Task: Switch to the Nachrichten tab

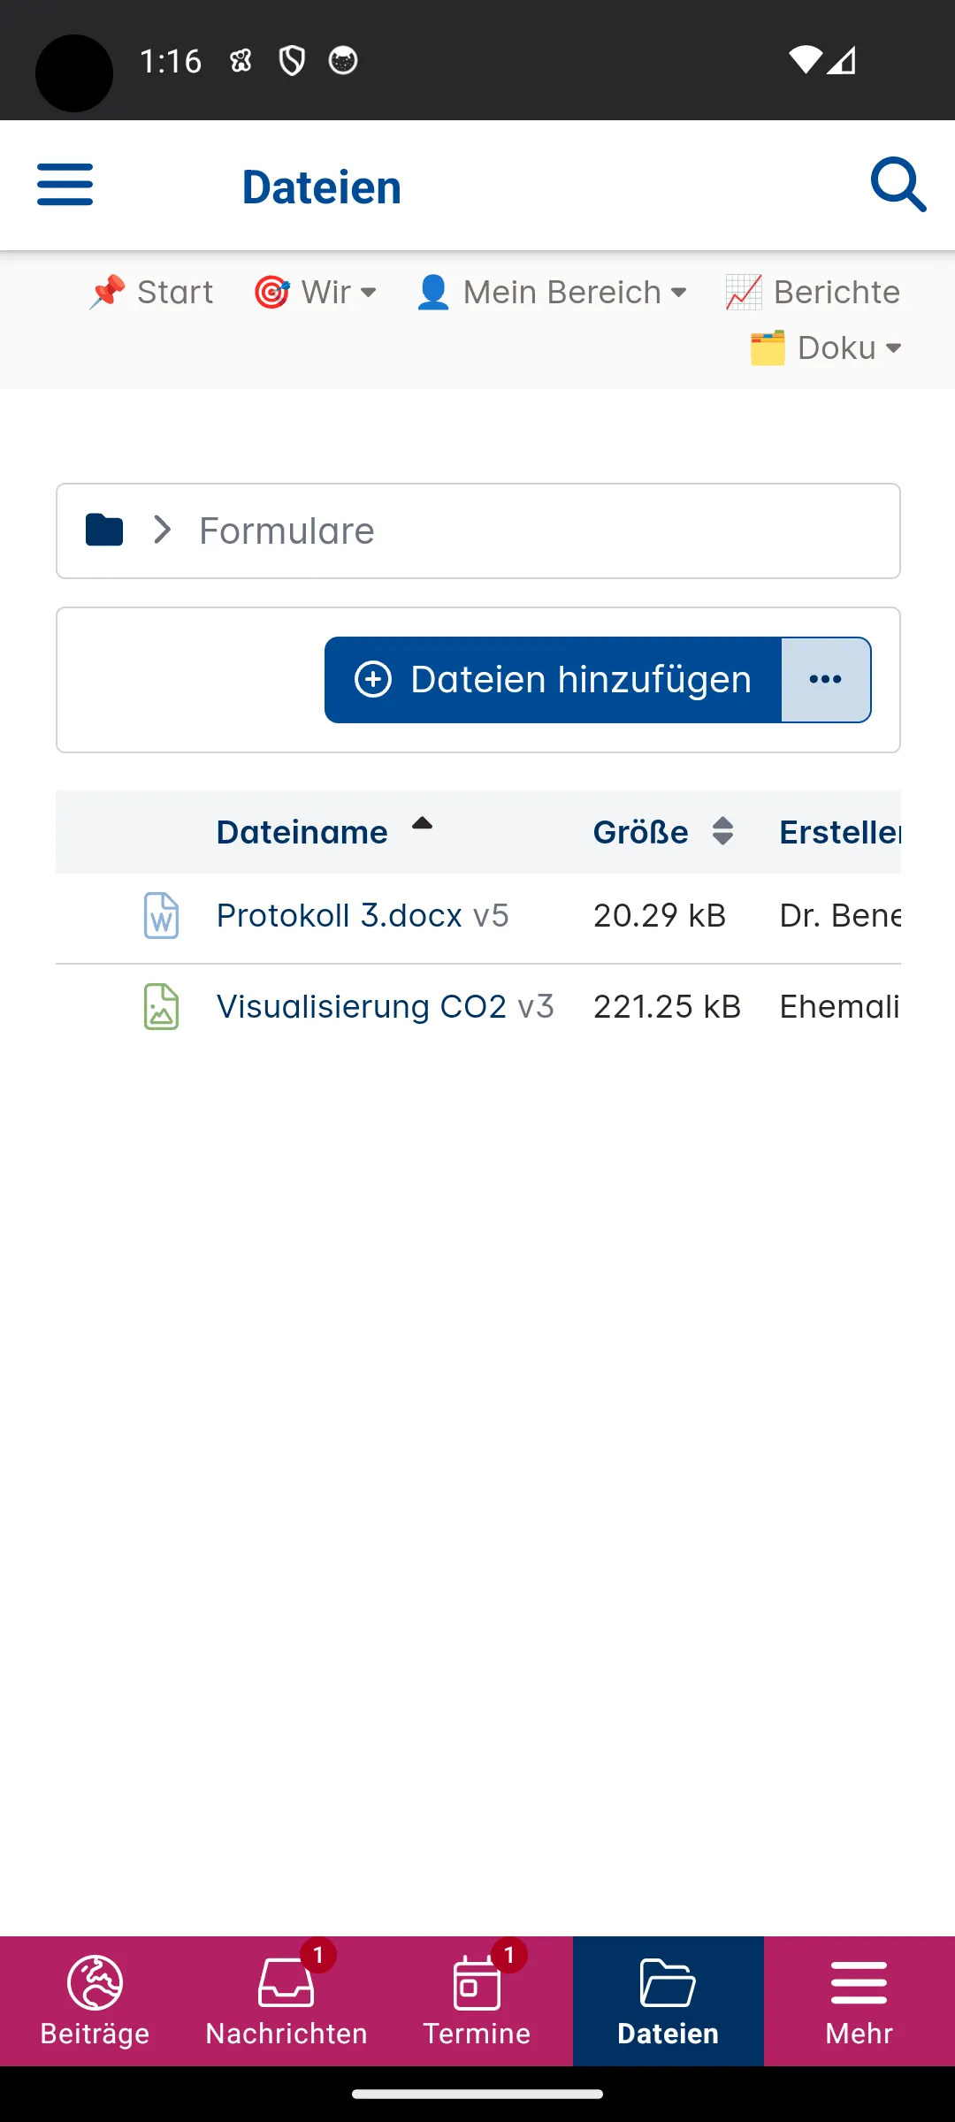Action: click(286, 2002)
